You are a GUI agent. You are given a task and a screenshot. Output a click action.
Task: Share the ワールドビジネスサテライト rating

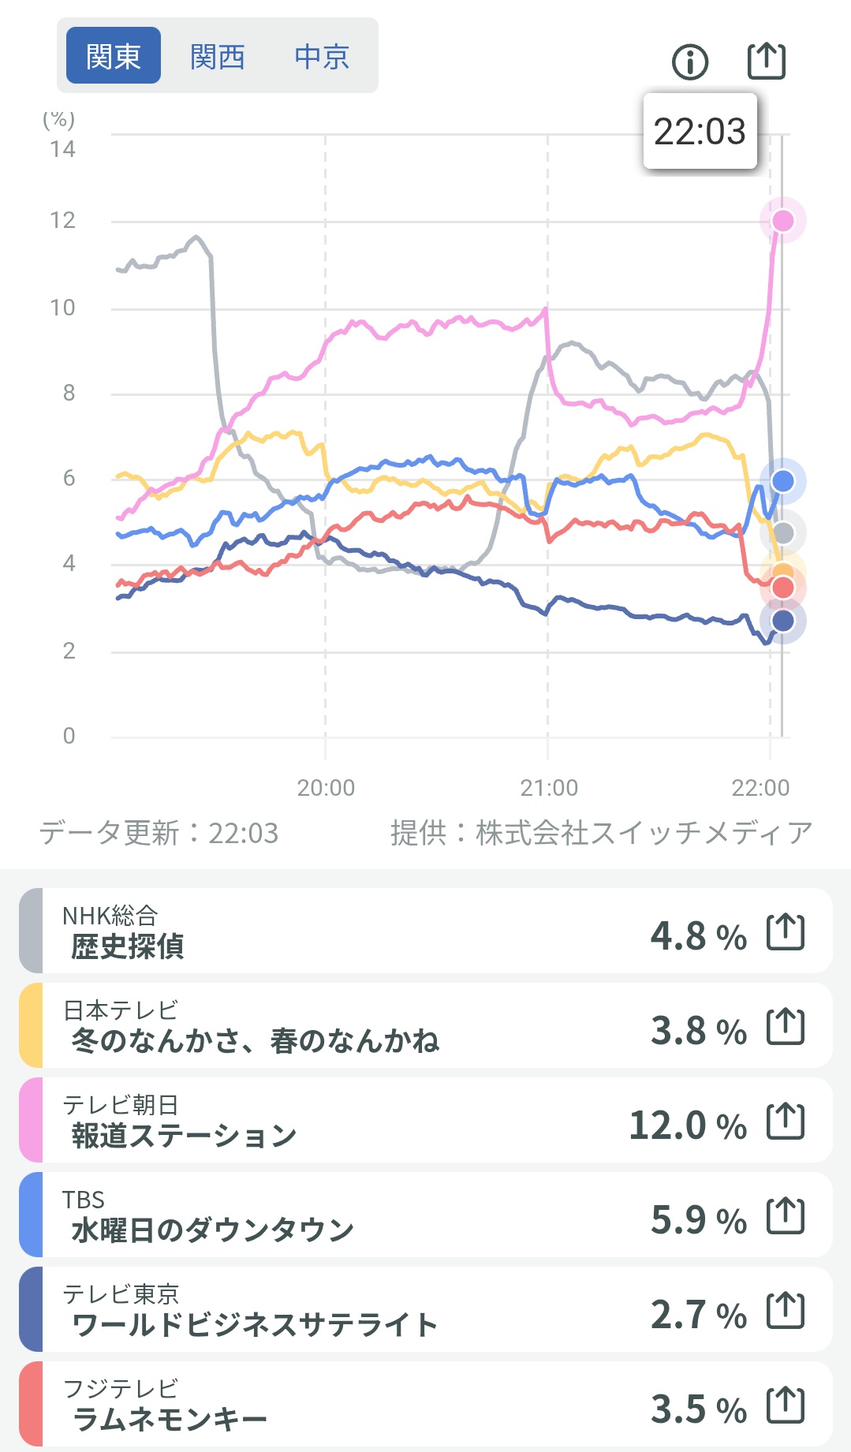[786, 1310]
